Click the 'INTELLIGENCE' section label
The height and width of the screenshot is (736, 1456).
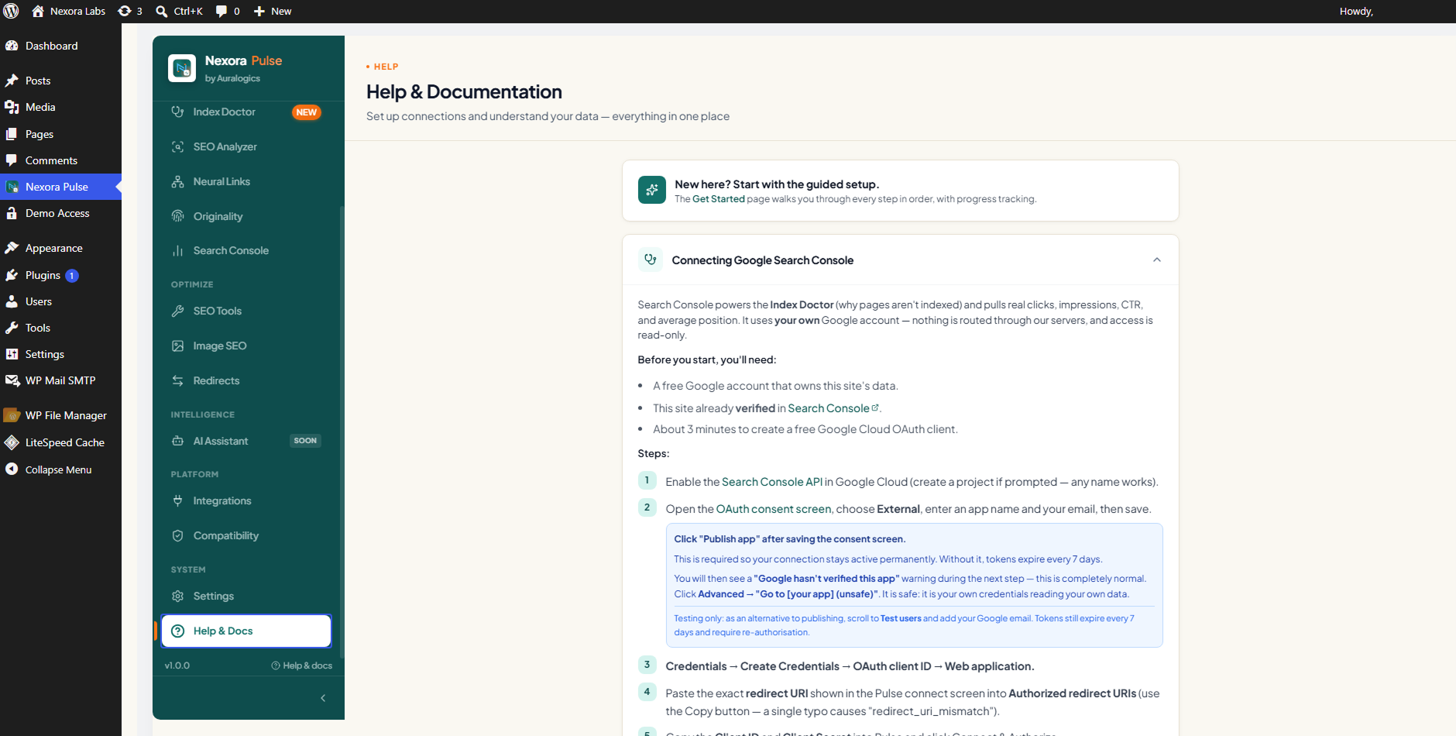click(x=203, y=414)
